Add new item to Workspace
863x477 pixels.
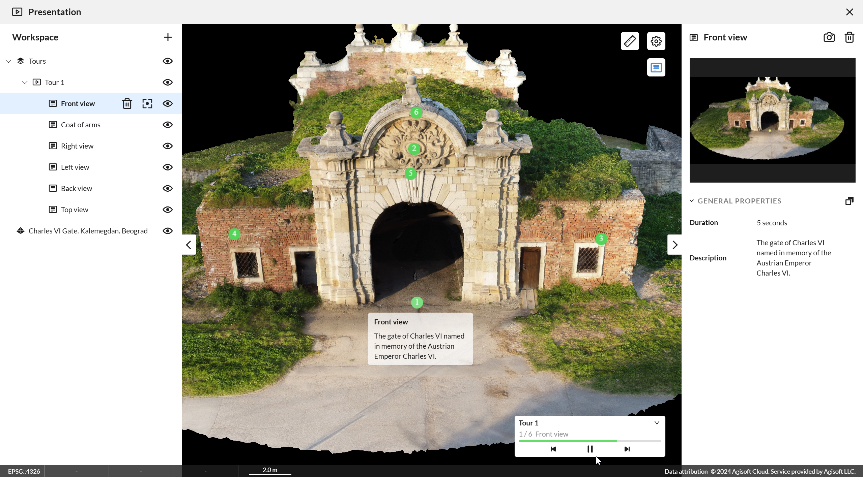[168, 37]
